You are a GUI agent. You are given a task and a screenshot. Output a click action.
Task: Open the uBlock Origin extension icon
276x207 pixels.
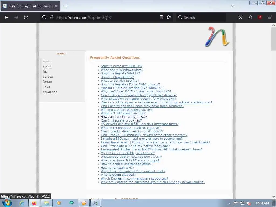[x=260, y=17]
